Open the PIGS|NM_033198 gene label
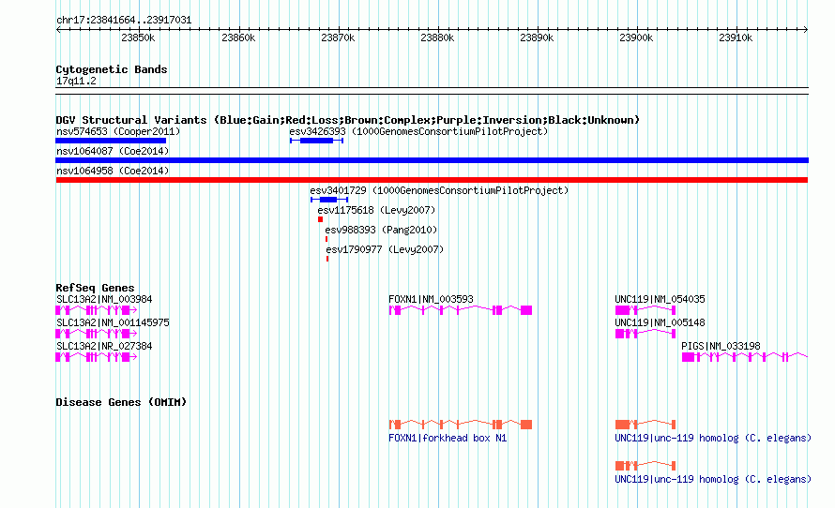 coord(721,346)
